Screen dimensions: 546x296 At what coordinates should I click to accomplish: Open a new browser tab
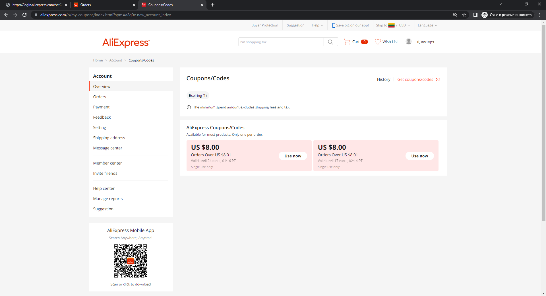[x=213, y=5]
